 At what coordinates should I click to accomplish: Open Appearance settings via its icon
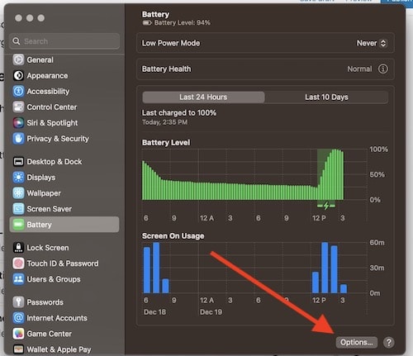coord(18,75)
